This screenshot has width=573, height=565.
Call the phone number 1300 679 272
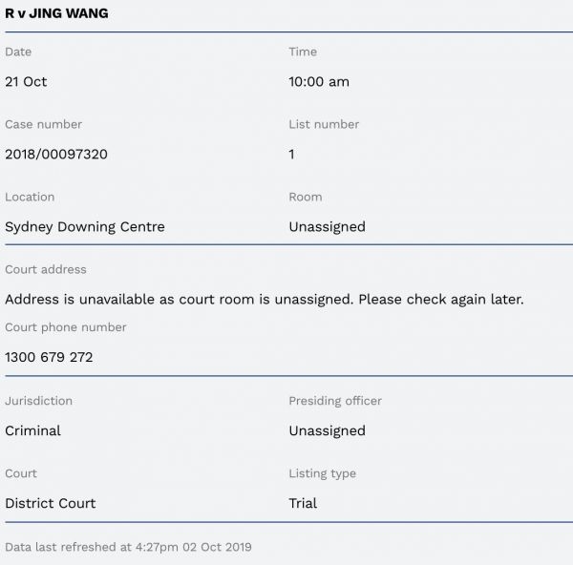[x=49, y=358]
